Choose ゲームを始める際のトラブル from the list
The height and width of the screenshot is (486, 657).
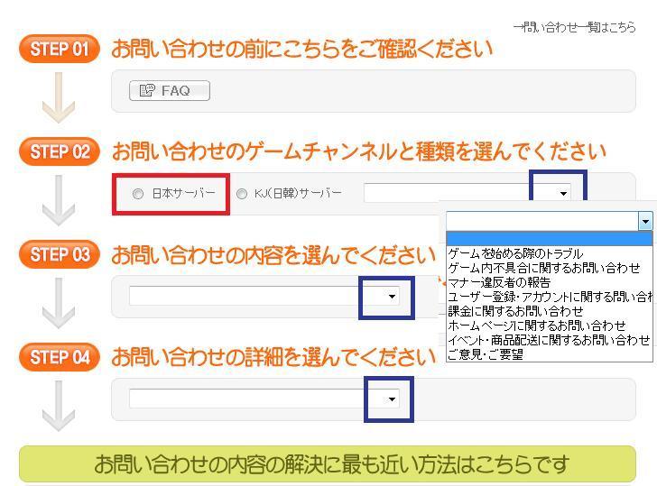pos(515,254)
